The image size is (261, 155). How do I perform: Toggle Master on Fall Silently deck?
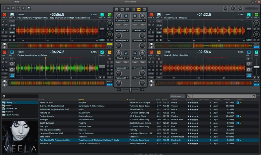click(x=110, y=44)
